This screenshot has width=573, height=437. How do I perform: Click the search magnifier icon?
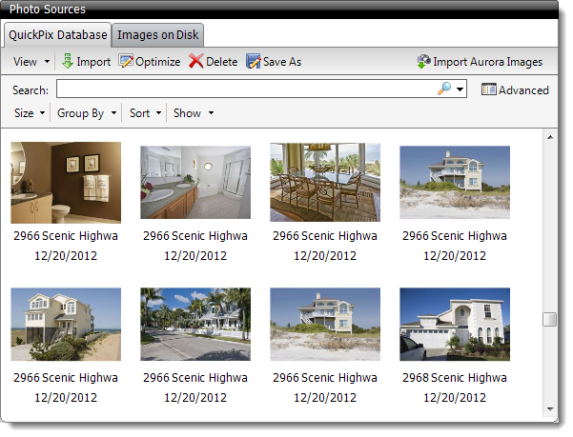444,89
